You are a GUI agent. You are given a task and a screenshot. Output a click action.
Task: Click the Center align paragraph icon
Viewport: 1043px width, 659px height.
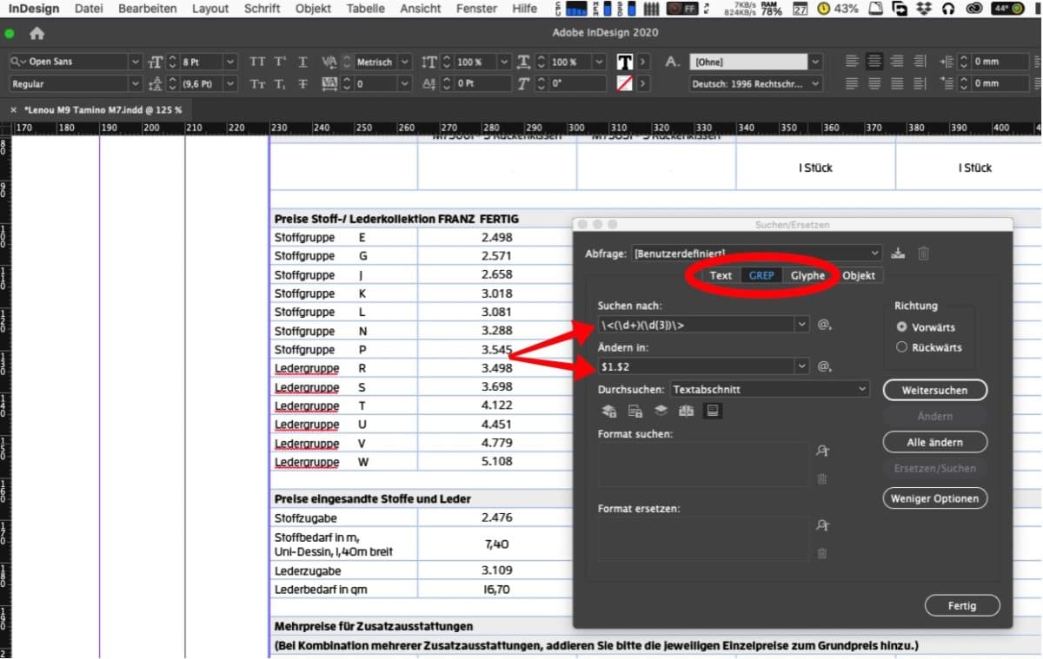pyautogui.click(x=874, y=62)
